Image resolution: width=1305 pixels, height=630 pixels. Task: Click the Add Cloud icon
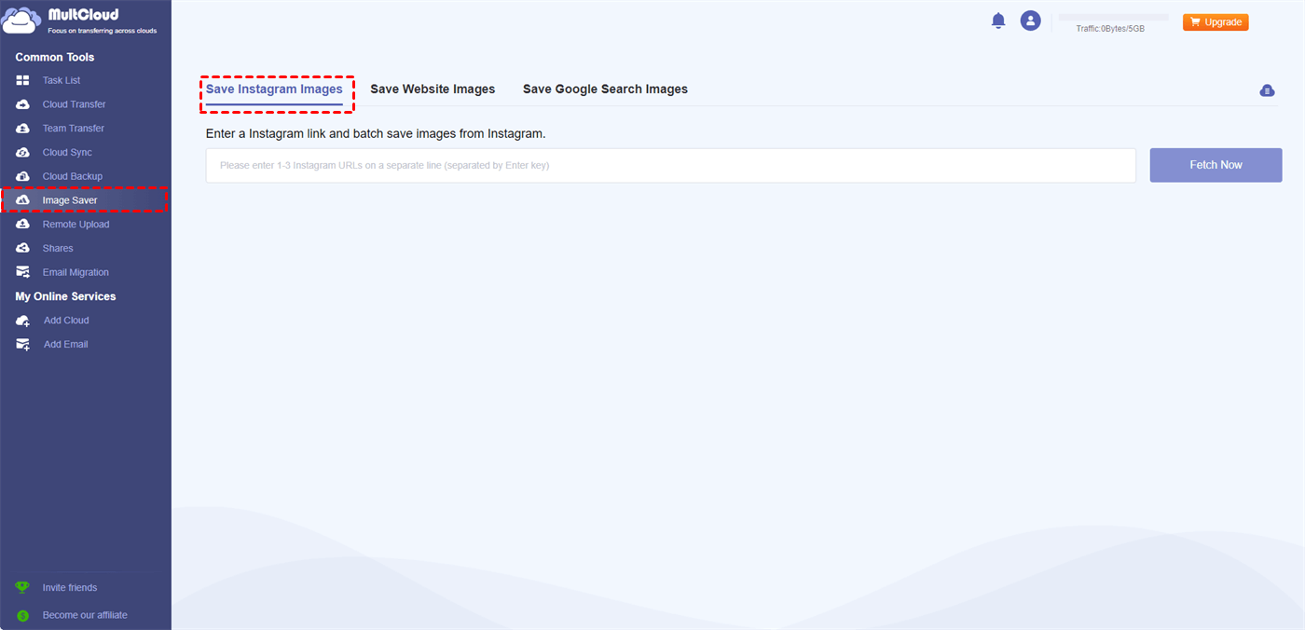(22, 321)
